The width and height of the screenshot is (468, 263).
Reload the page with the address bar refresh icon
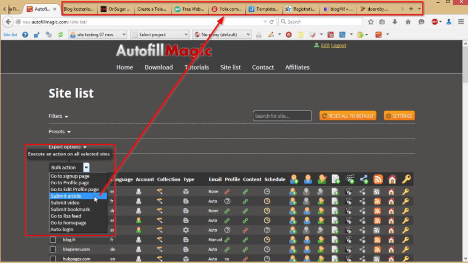point(271,22)
